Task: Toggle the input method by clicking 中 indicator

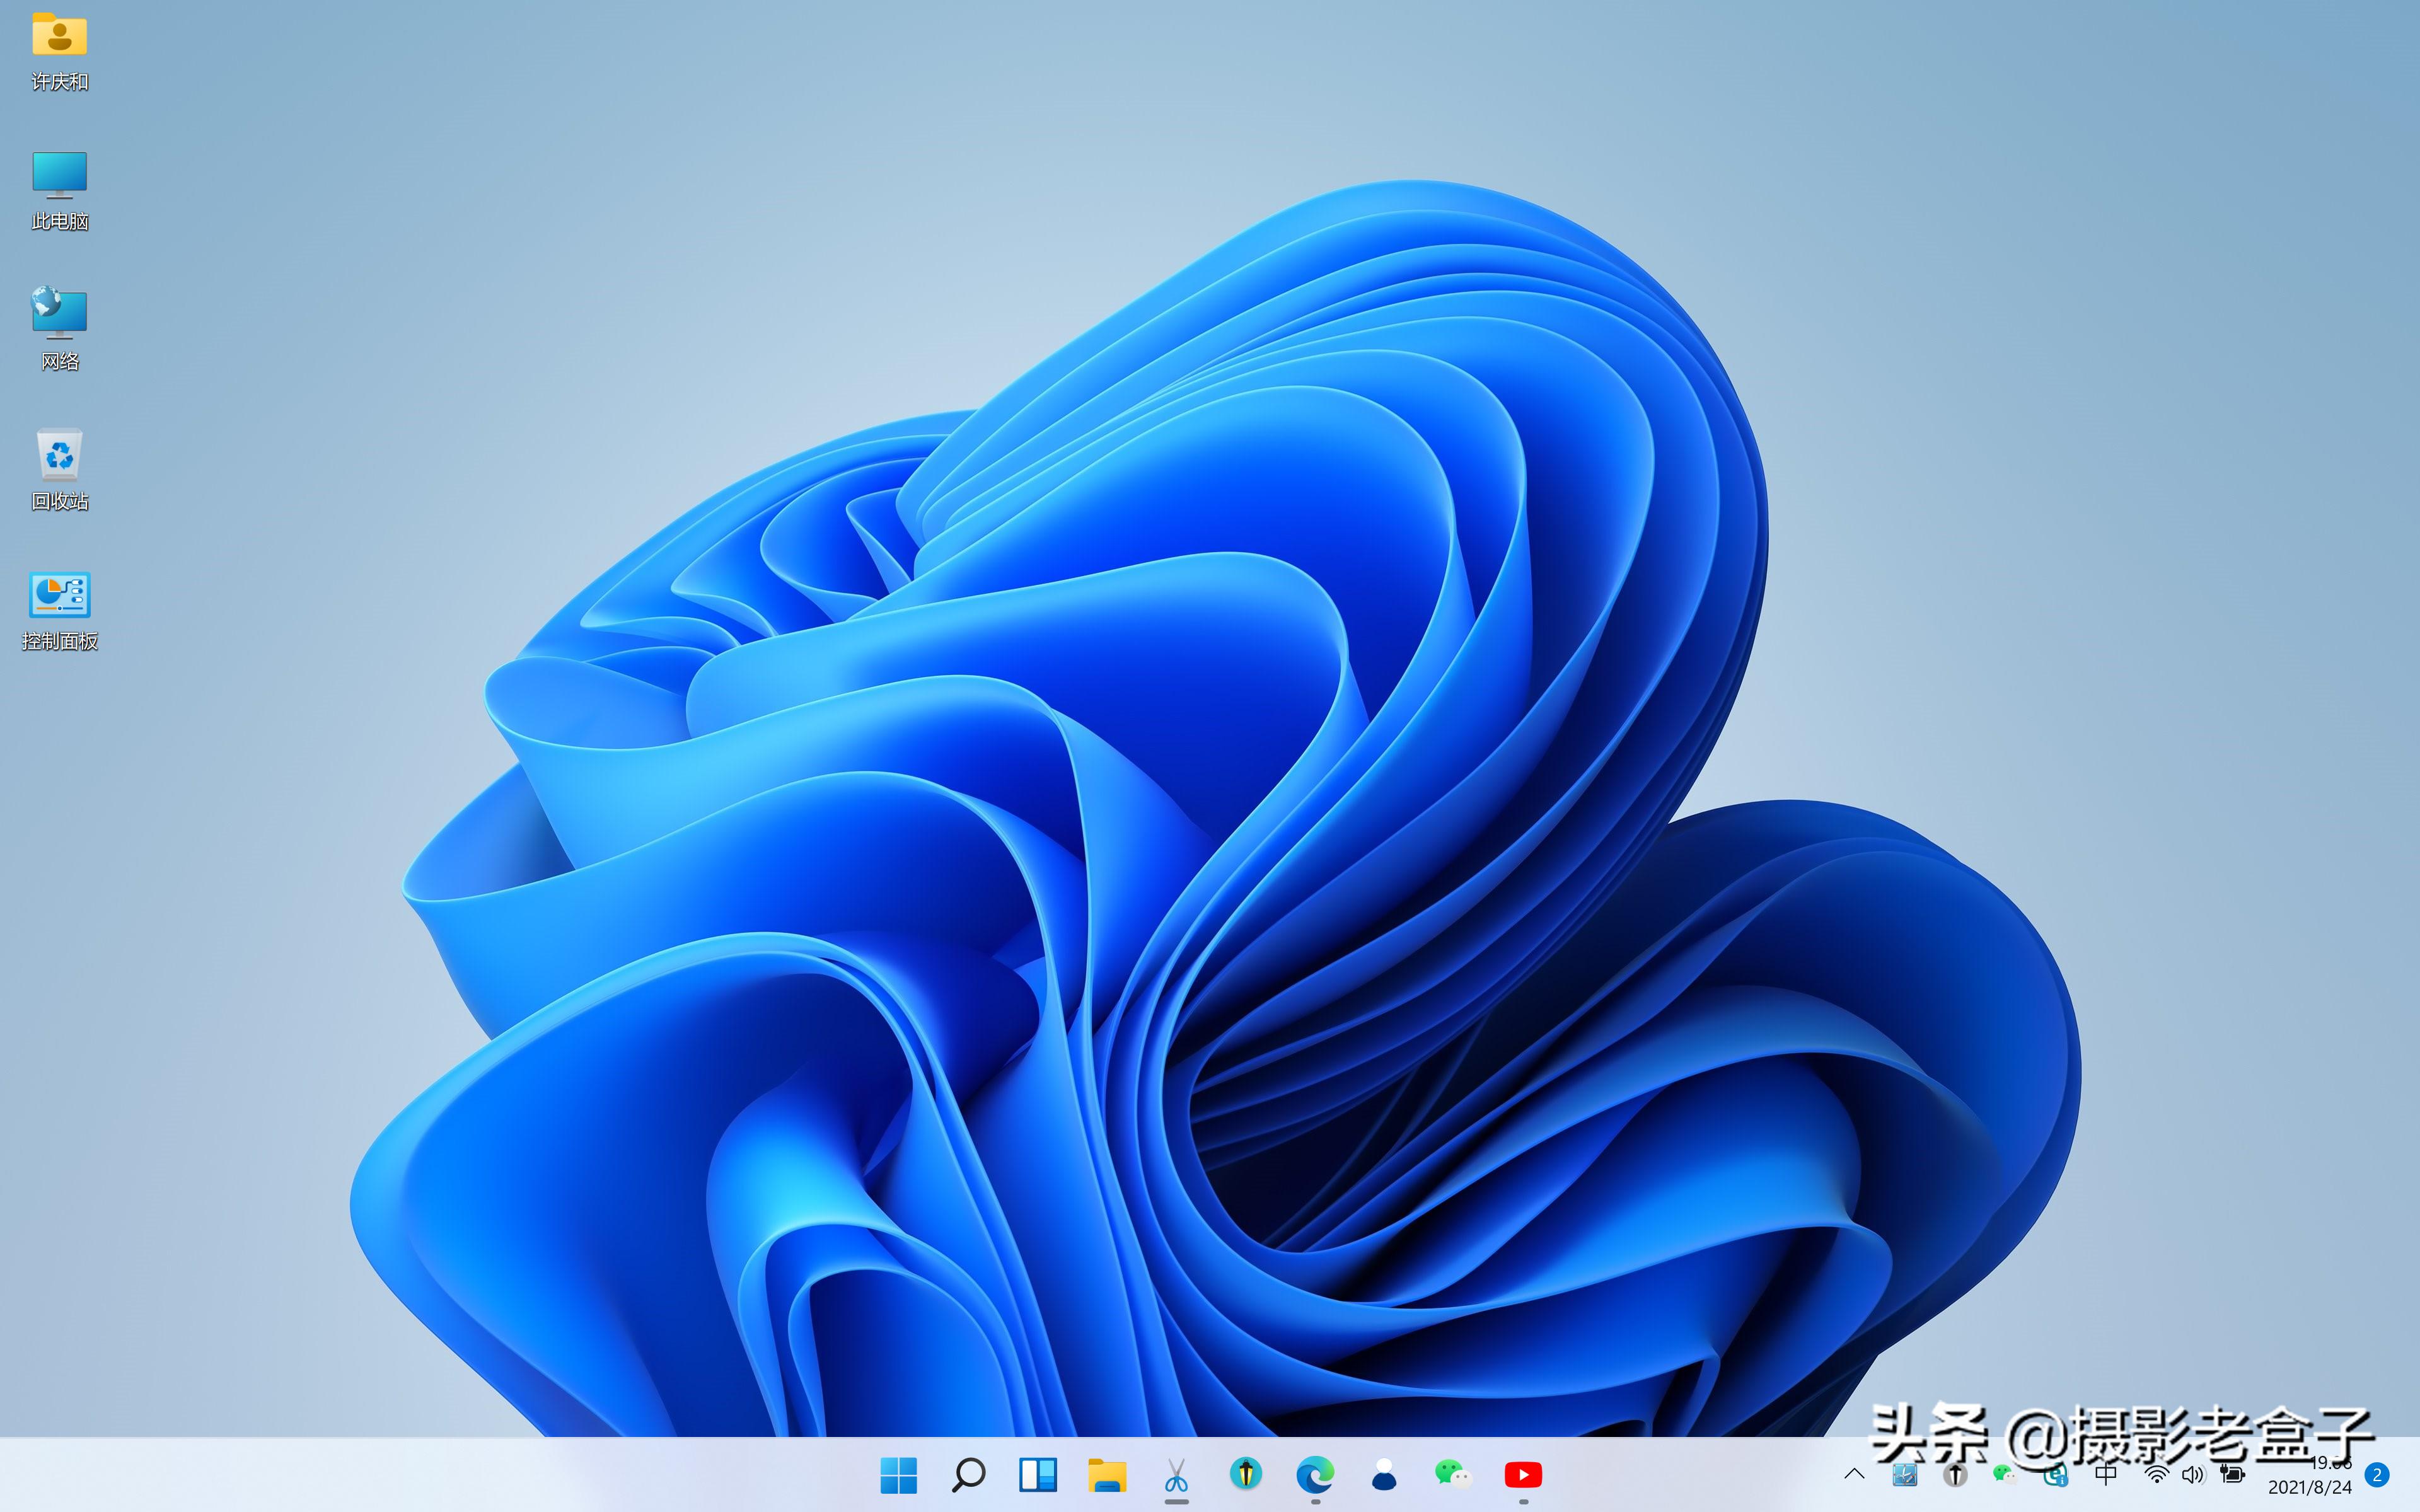Action: 2107,1474
